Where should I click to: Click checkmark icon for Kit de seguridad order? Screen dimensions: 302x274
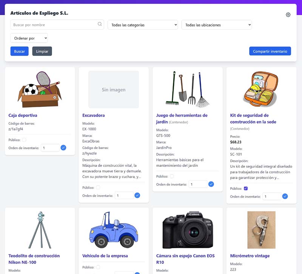coord(285,197)
